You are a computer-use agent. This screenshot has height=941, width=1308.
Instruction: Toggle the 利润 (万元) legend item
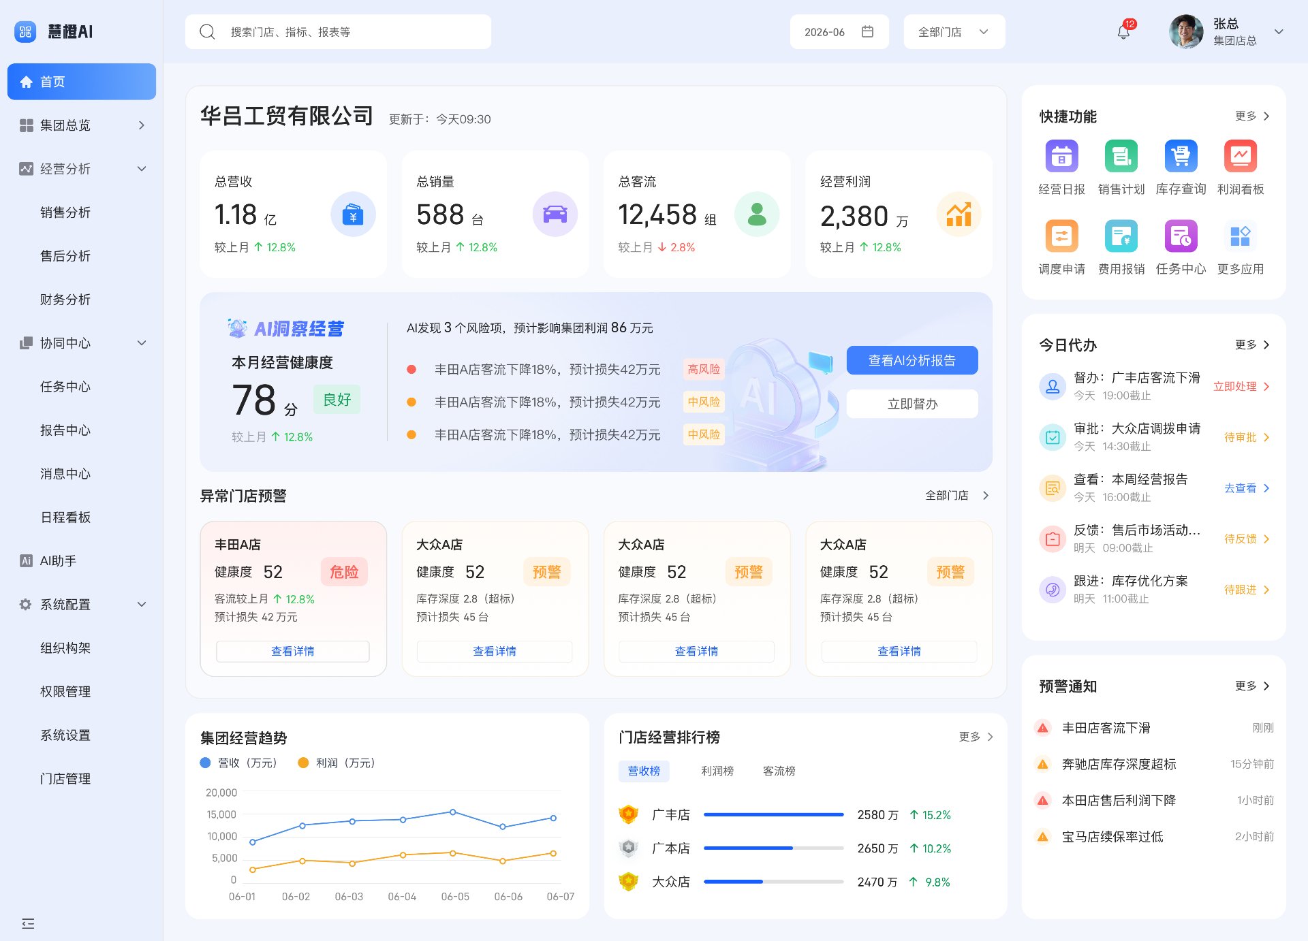click(337, 763)
